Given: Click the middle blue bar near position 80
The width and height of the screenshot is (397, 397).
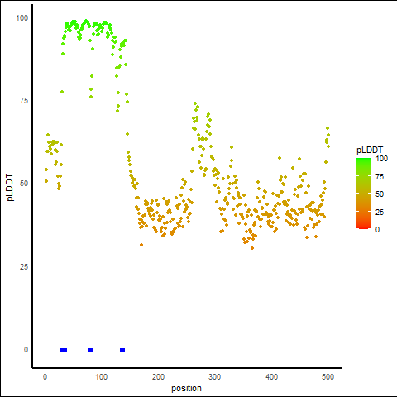Looking at the screenshot, I should 91,350.
